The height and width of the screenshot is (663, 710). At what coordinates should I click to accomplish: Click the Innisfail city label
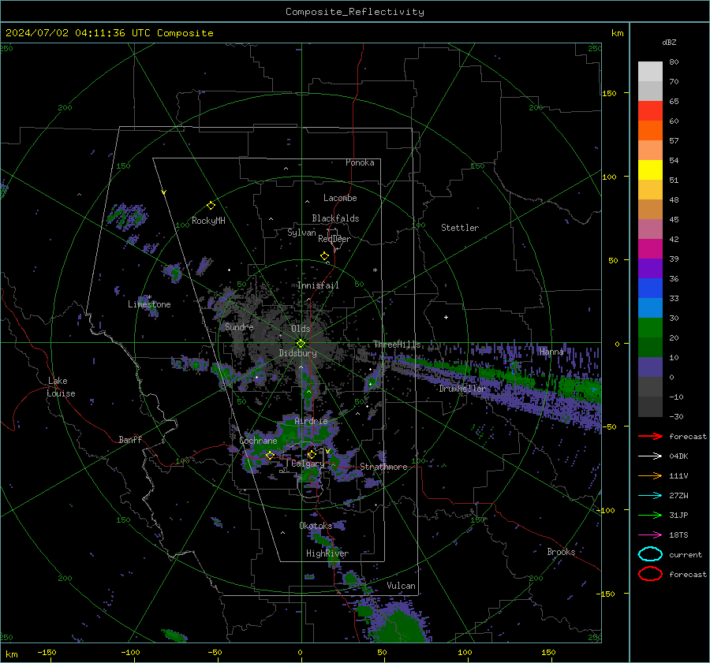tap(318, 285)
